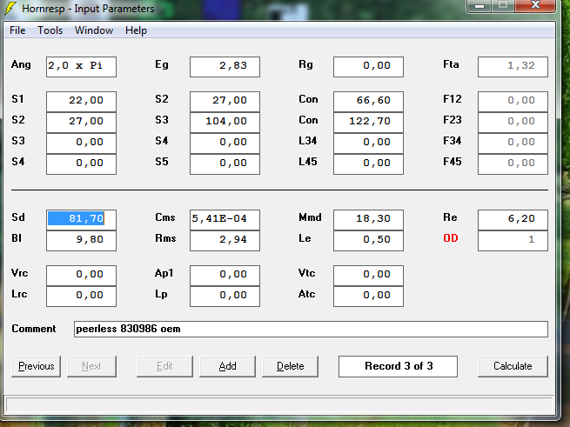
Task: Minimize the Hornresp window
Action: tap(479, 5)
